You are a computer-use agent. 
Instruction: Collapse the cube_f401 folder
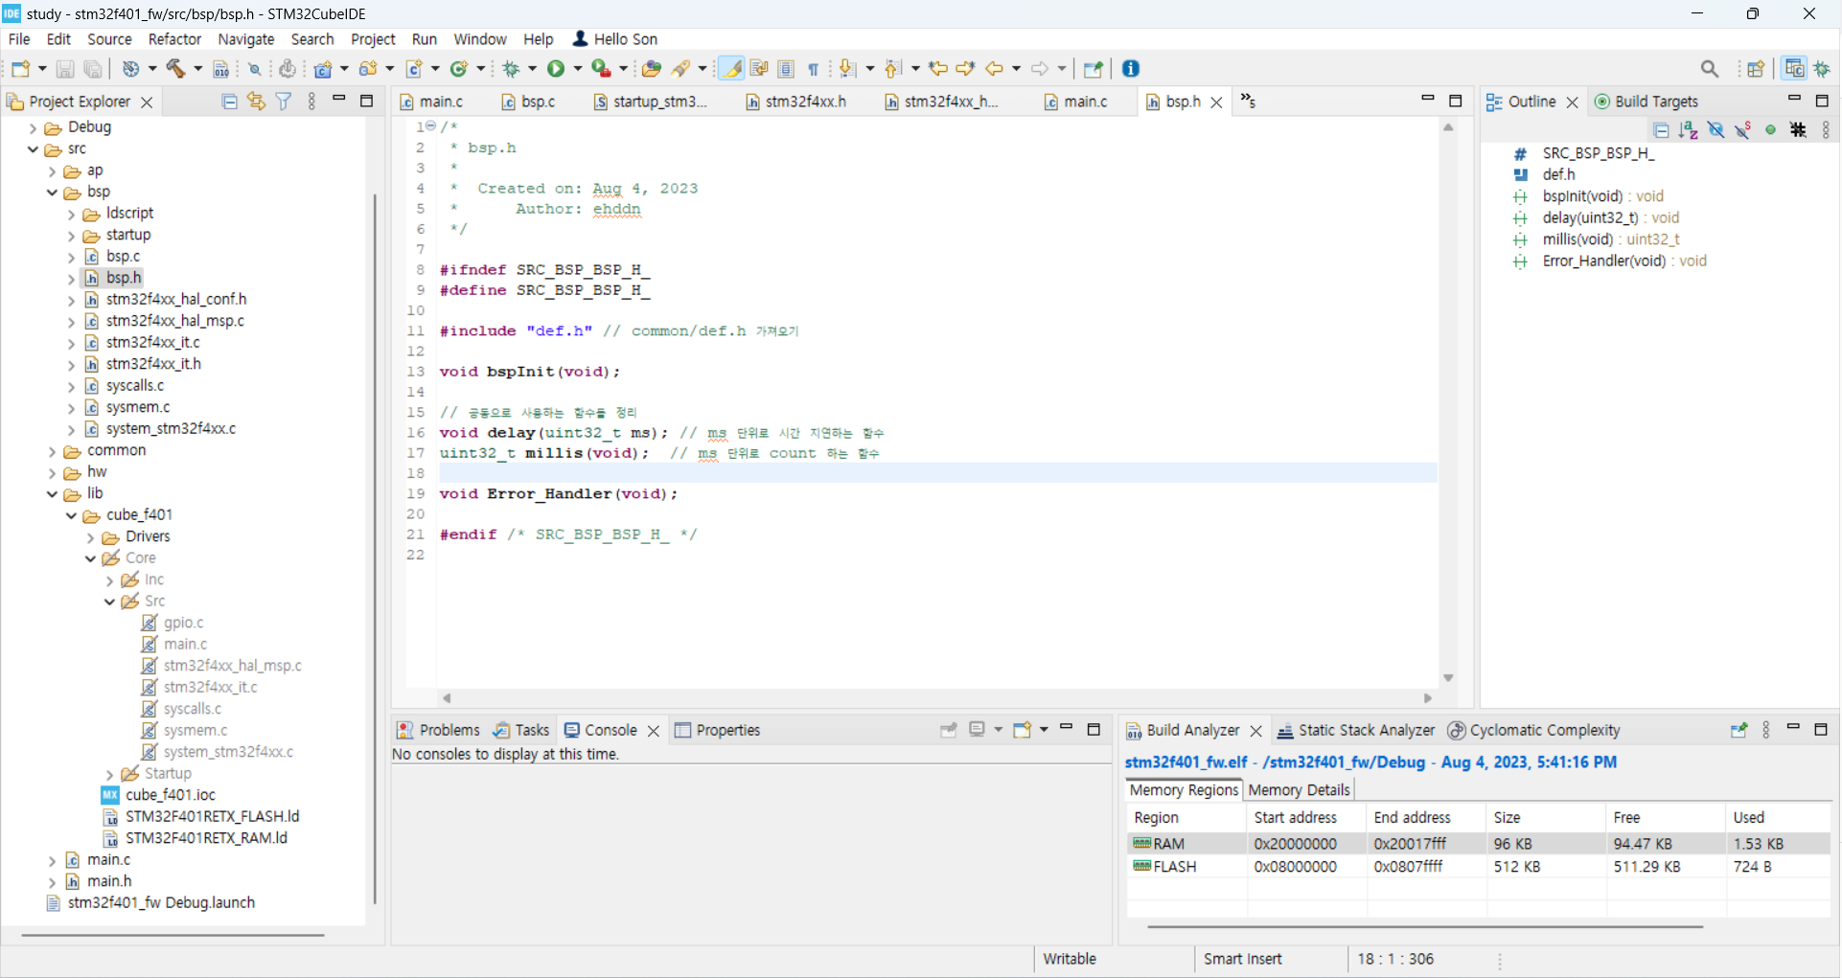(x=72, y=515)
